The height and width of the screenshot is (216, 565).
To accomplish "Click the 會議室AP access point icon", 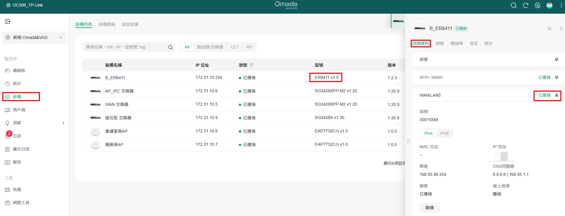I will point(95,131).
